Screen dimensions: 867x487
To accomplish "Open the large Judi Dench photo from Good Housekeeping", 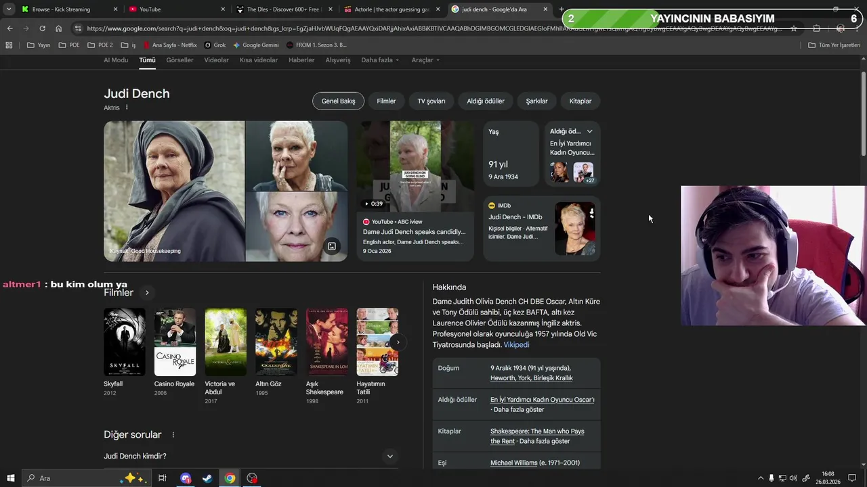I will coord(174,191).
